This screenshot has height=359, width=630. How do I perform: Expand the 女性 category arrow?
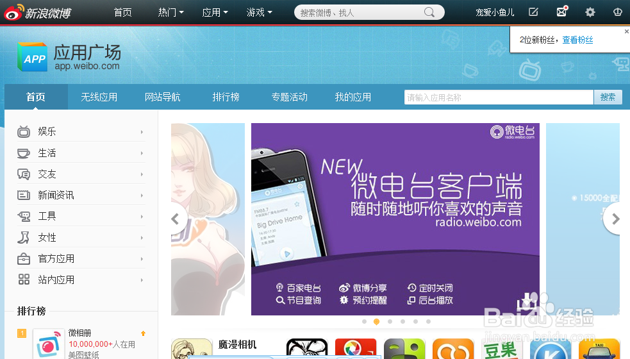pos(142,238)
